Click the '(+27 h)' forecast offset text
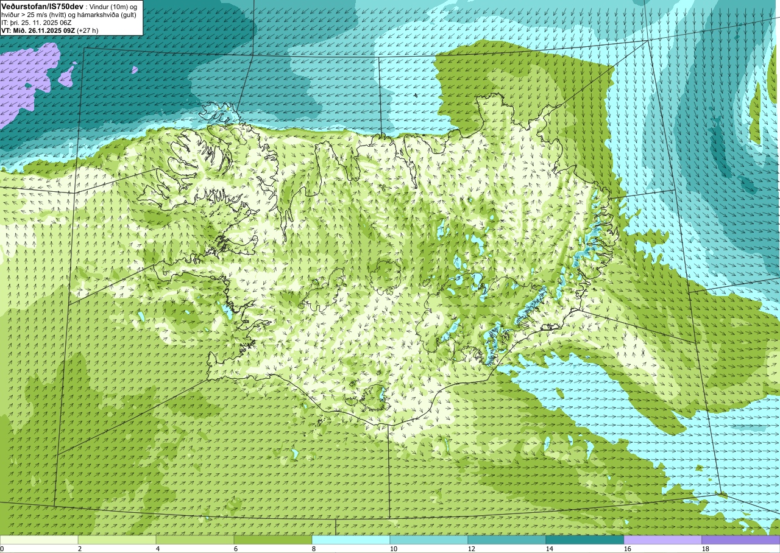 (x=88, y=30)
